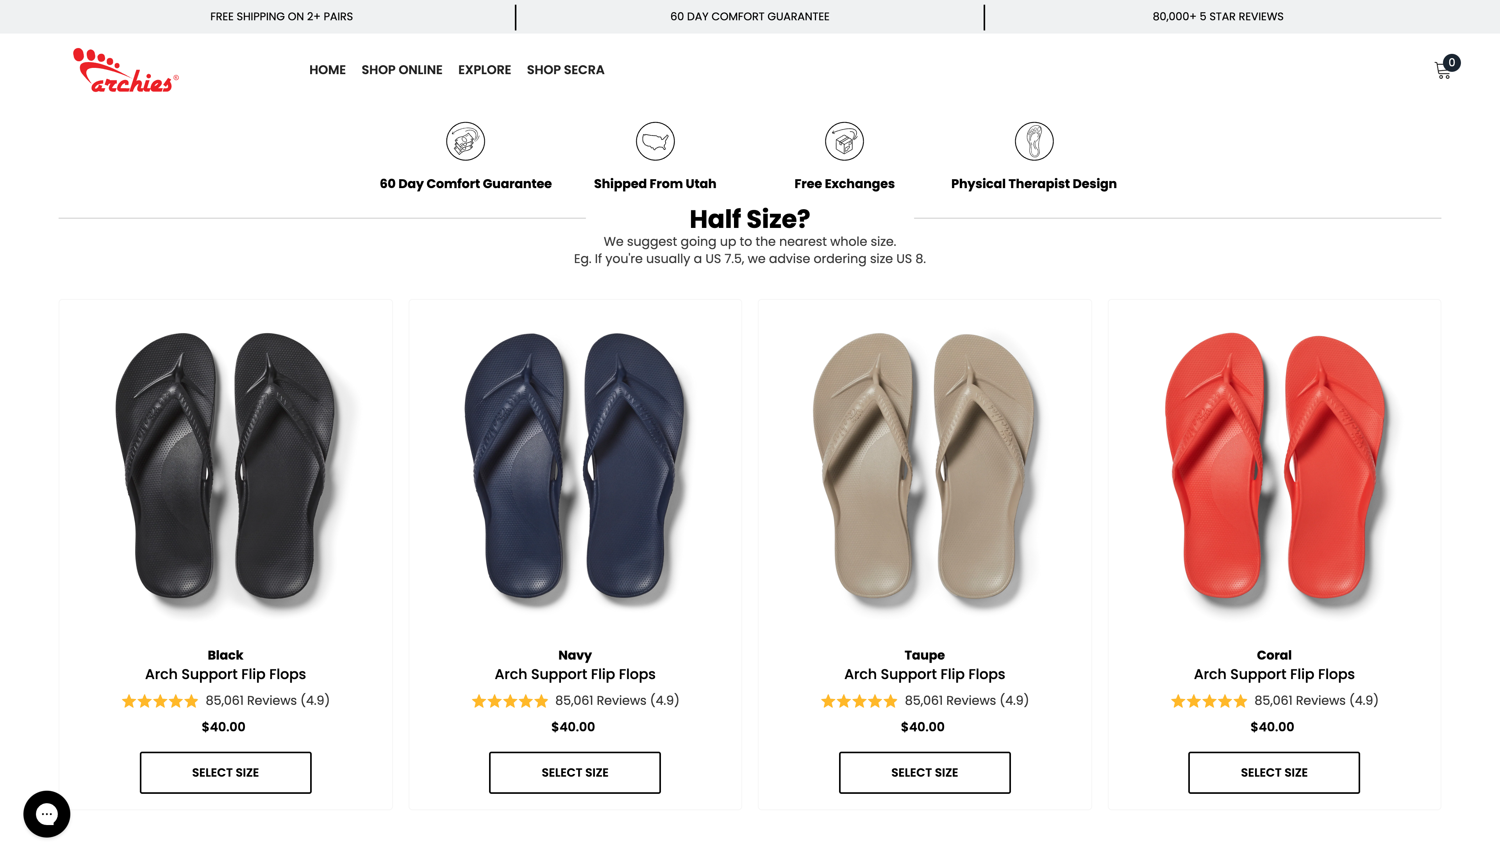Screen dimensions: 1500x843
Task: Click SELECT SIZE for the Navy flip flops
Action: (575, 773)
